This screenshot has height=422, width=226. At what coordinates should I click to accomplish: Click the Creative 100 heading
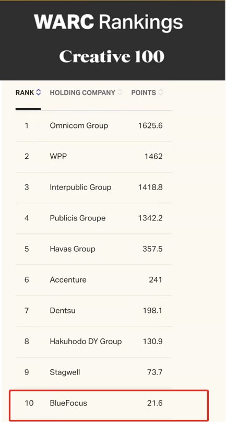point(112,57)
